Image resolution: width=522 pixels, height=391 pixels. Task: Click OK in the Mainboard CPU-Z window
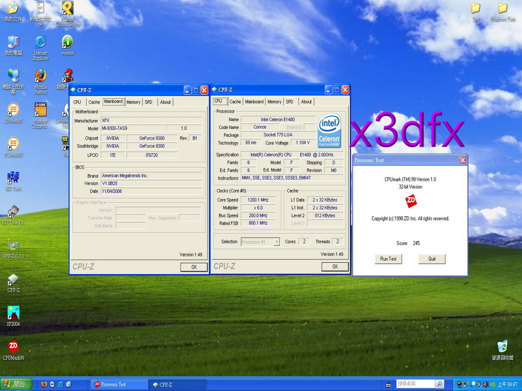click(x=194, y=267)
